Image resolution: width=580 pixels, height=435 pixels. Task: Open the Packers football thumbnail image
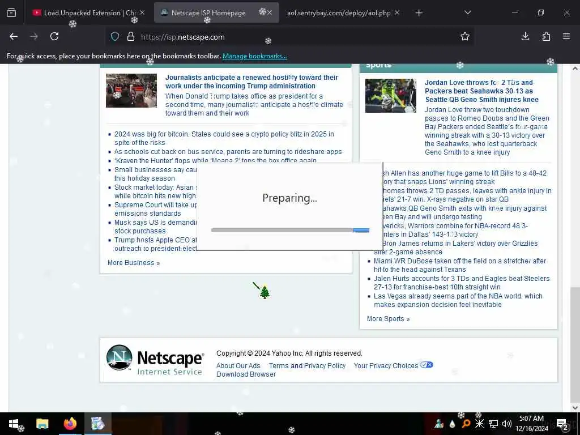[391, 95]
